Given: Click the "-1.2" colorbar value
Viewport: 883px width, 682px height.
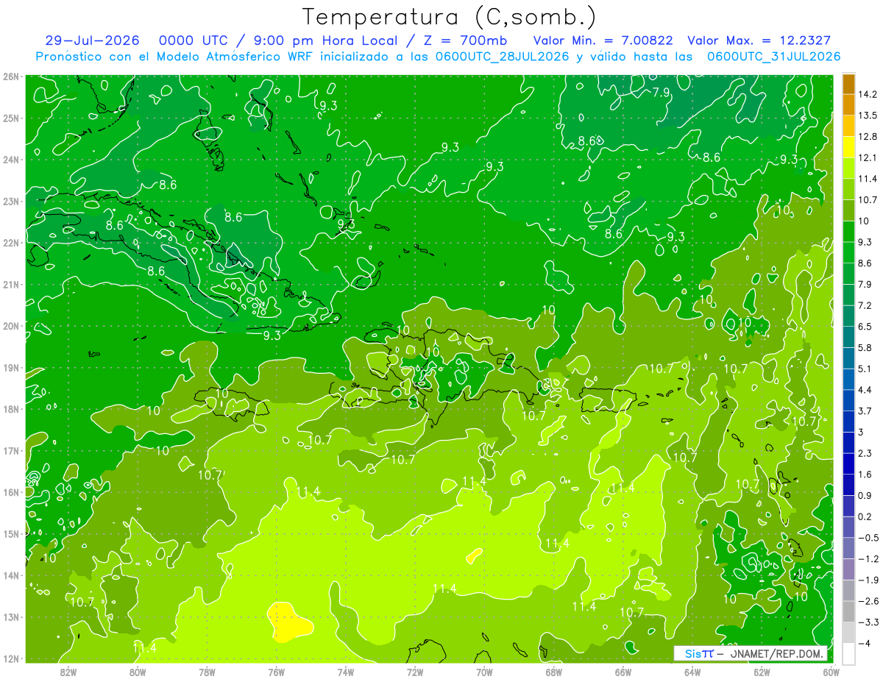Looking at the screenshot, I should [x=868, y=559].
